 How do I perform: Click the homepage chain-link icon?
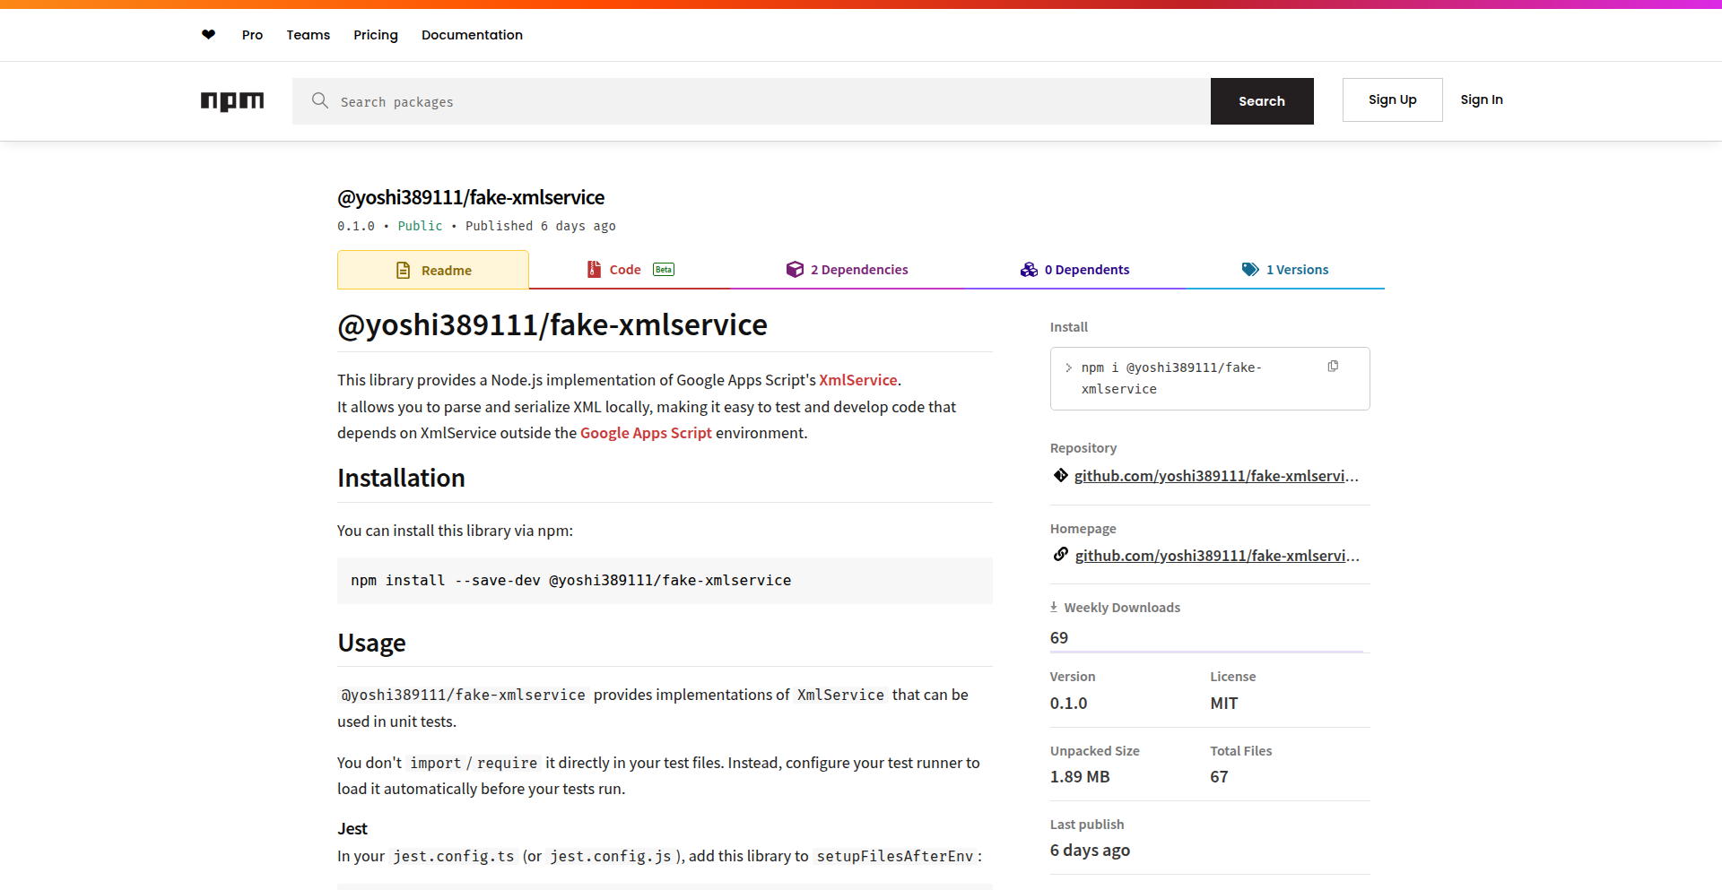[x=1061, y=554]
